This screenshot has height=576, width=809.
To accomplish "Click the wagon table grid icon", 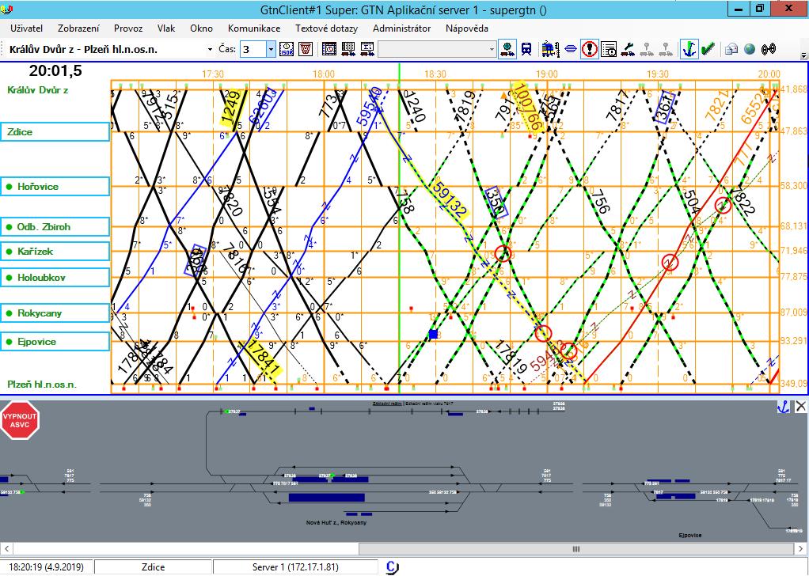I will 348,49.
